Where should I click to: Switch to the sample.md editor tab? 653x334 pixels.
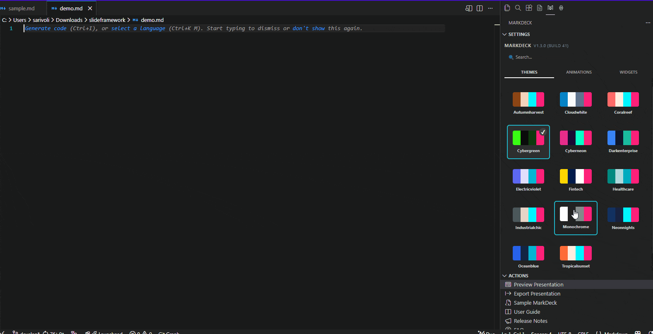pos(22,8)
